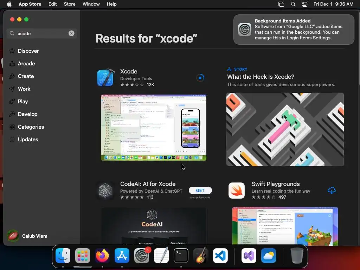View the Swift Playgrounds screenshot preview
This screenshot has height=270, width=360.
285,226
